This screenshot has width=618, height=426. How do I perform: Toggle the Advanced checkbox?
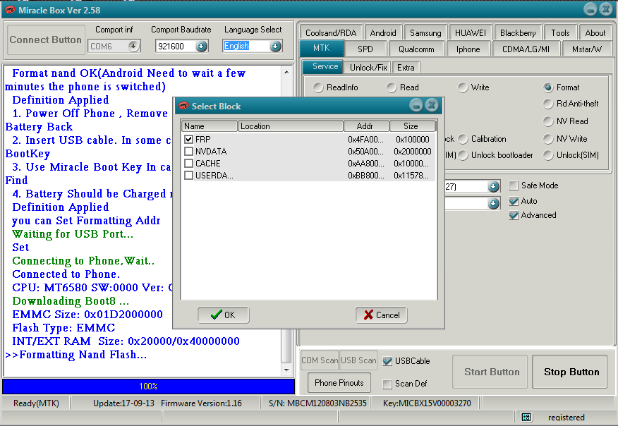pos(514,215)
